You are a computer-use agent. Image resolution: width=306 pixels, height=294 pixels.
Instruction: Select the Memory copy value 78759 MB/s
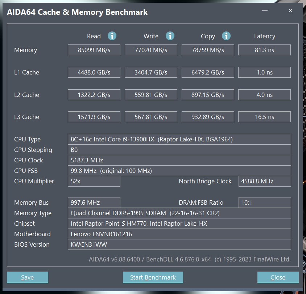pos(208,50)
